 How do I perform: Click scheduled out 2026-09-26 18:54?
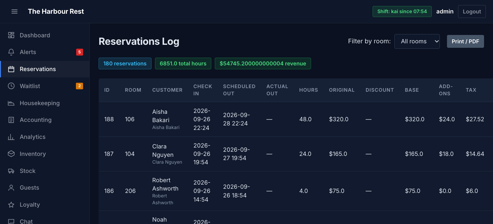(x=236, y=191)
